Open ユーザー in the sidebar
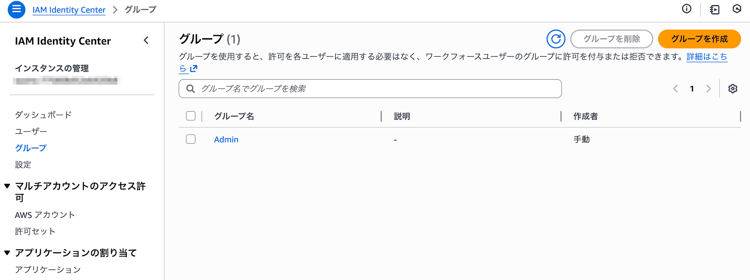Viewport: 750px width, 280px height. tap(31, 131)
